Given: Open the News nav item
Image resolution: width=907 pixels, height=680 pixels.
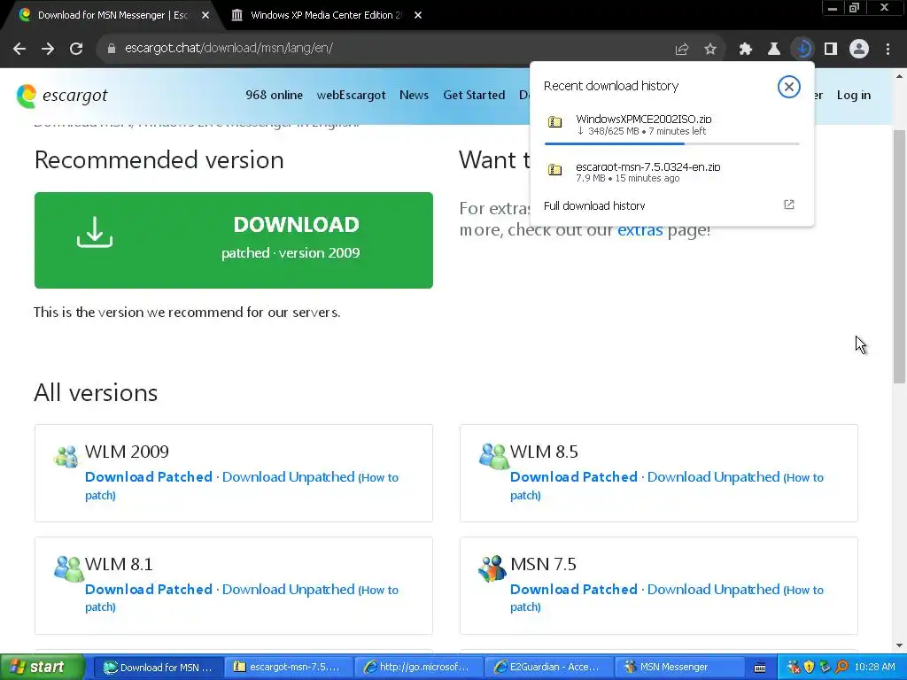Looking at the screenshot, I should point(414,96).
